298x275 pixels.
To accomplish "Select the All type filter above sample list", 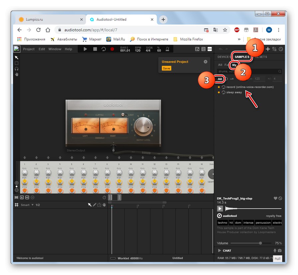I will tap(220, 79).
